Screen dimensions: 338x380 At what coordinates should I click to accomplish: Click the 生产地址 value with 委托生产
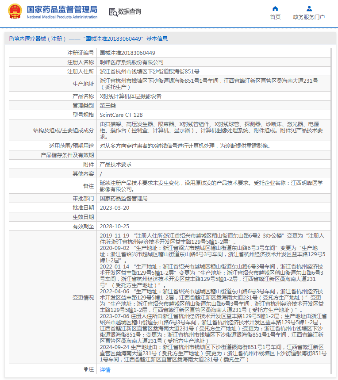(209, 84)
